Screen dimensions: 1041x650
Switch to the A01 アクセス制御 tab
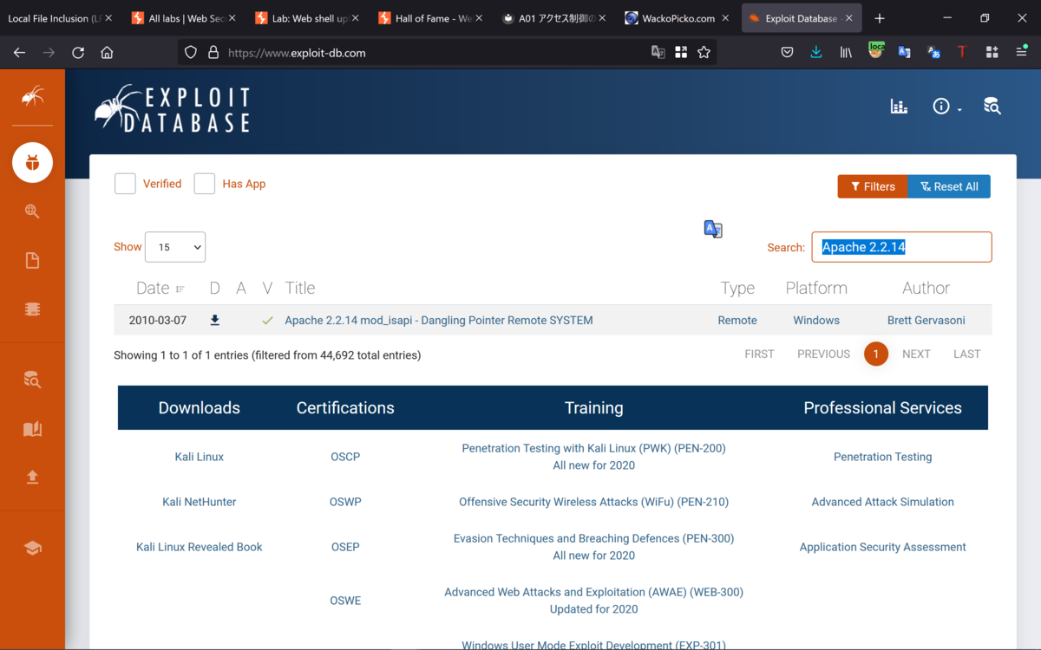(553, 18)
